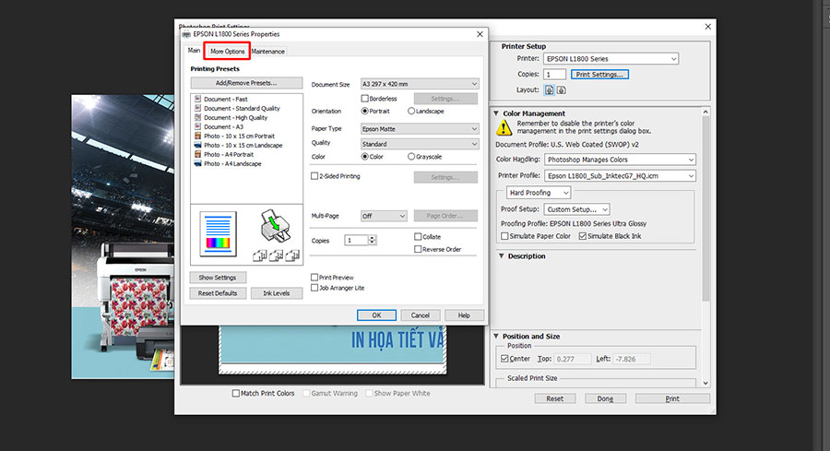Click Photo - 10 x 15 cm Portrait preset icon

pos(197,136)
